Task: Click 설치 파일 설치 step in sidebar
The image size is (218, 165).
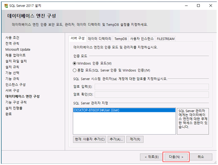Action: [16, 61]
